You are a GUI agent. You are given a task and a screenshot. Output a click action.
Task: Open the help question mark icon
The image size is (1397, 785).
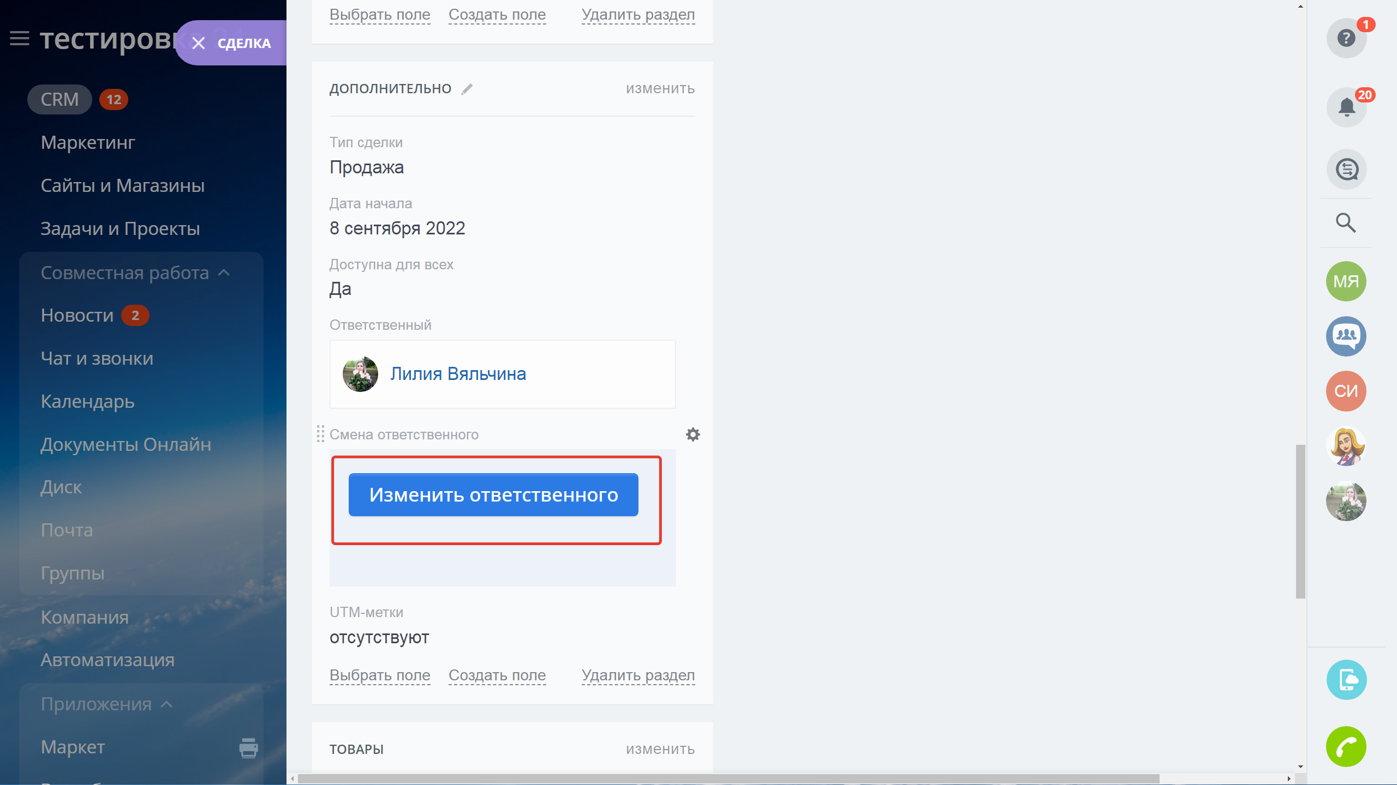(x=1346, y=38)
